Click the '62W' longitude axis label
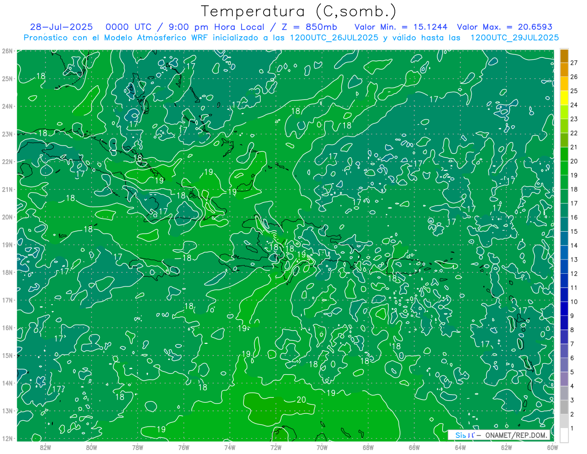Viewport: 587px width, 454px height. tap(506, 447)
